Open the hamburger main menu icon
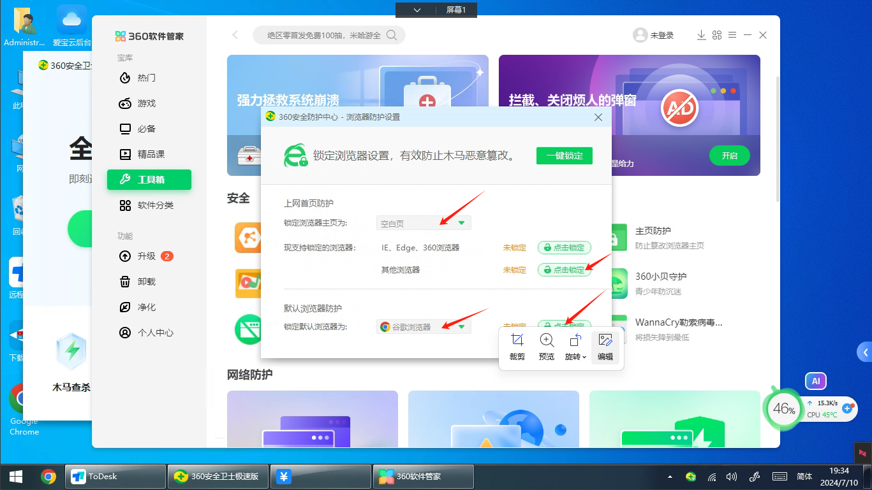The width and height of the screenshot is (872, 490). point(732,35)
